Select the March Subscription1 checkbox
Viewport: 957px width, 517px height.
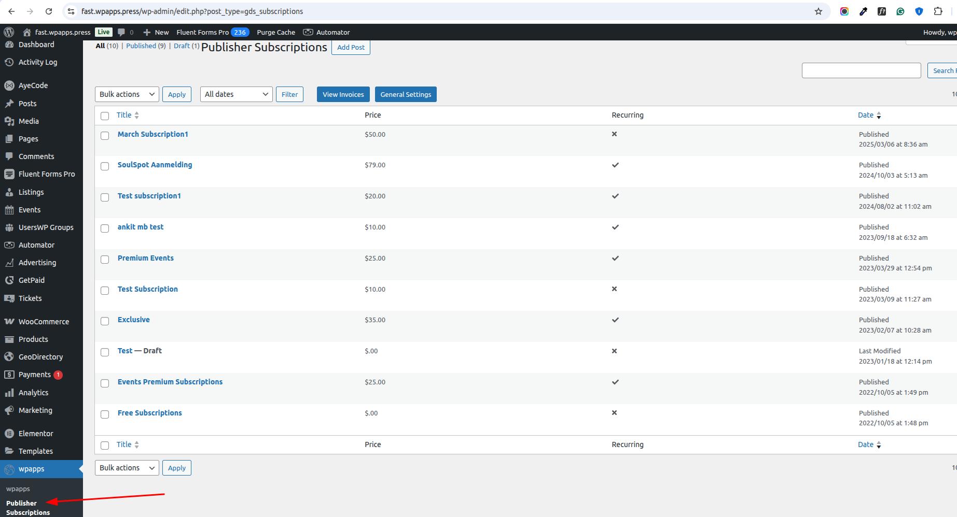point(105,136)
